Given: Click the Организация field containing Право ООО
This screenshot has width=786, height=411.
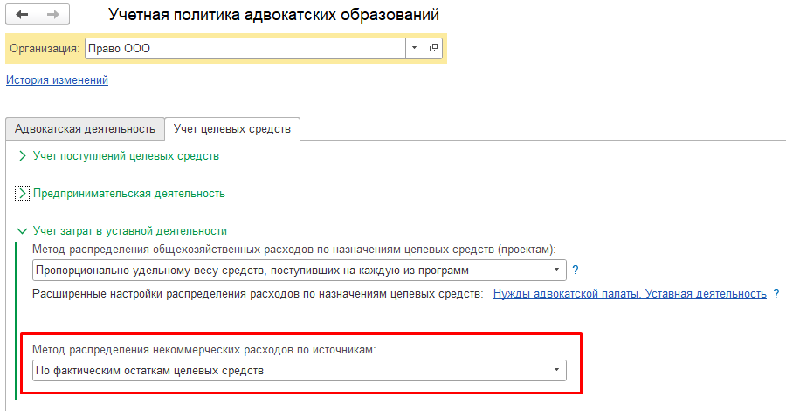Looking at the screenshot, I should tap(245, 49).
